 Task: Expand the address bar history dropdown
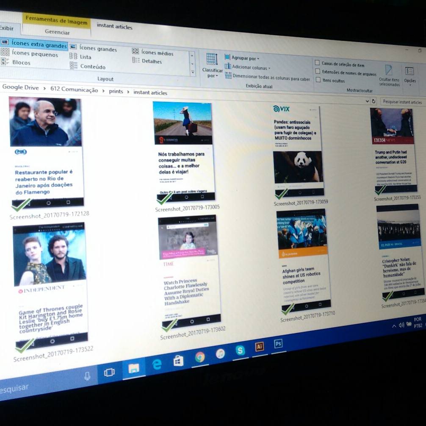point(367,101)
